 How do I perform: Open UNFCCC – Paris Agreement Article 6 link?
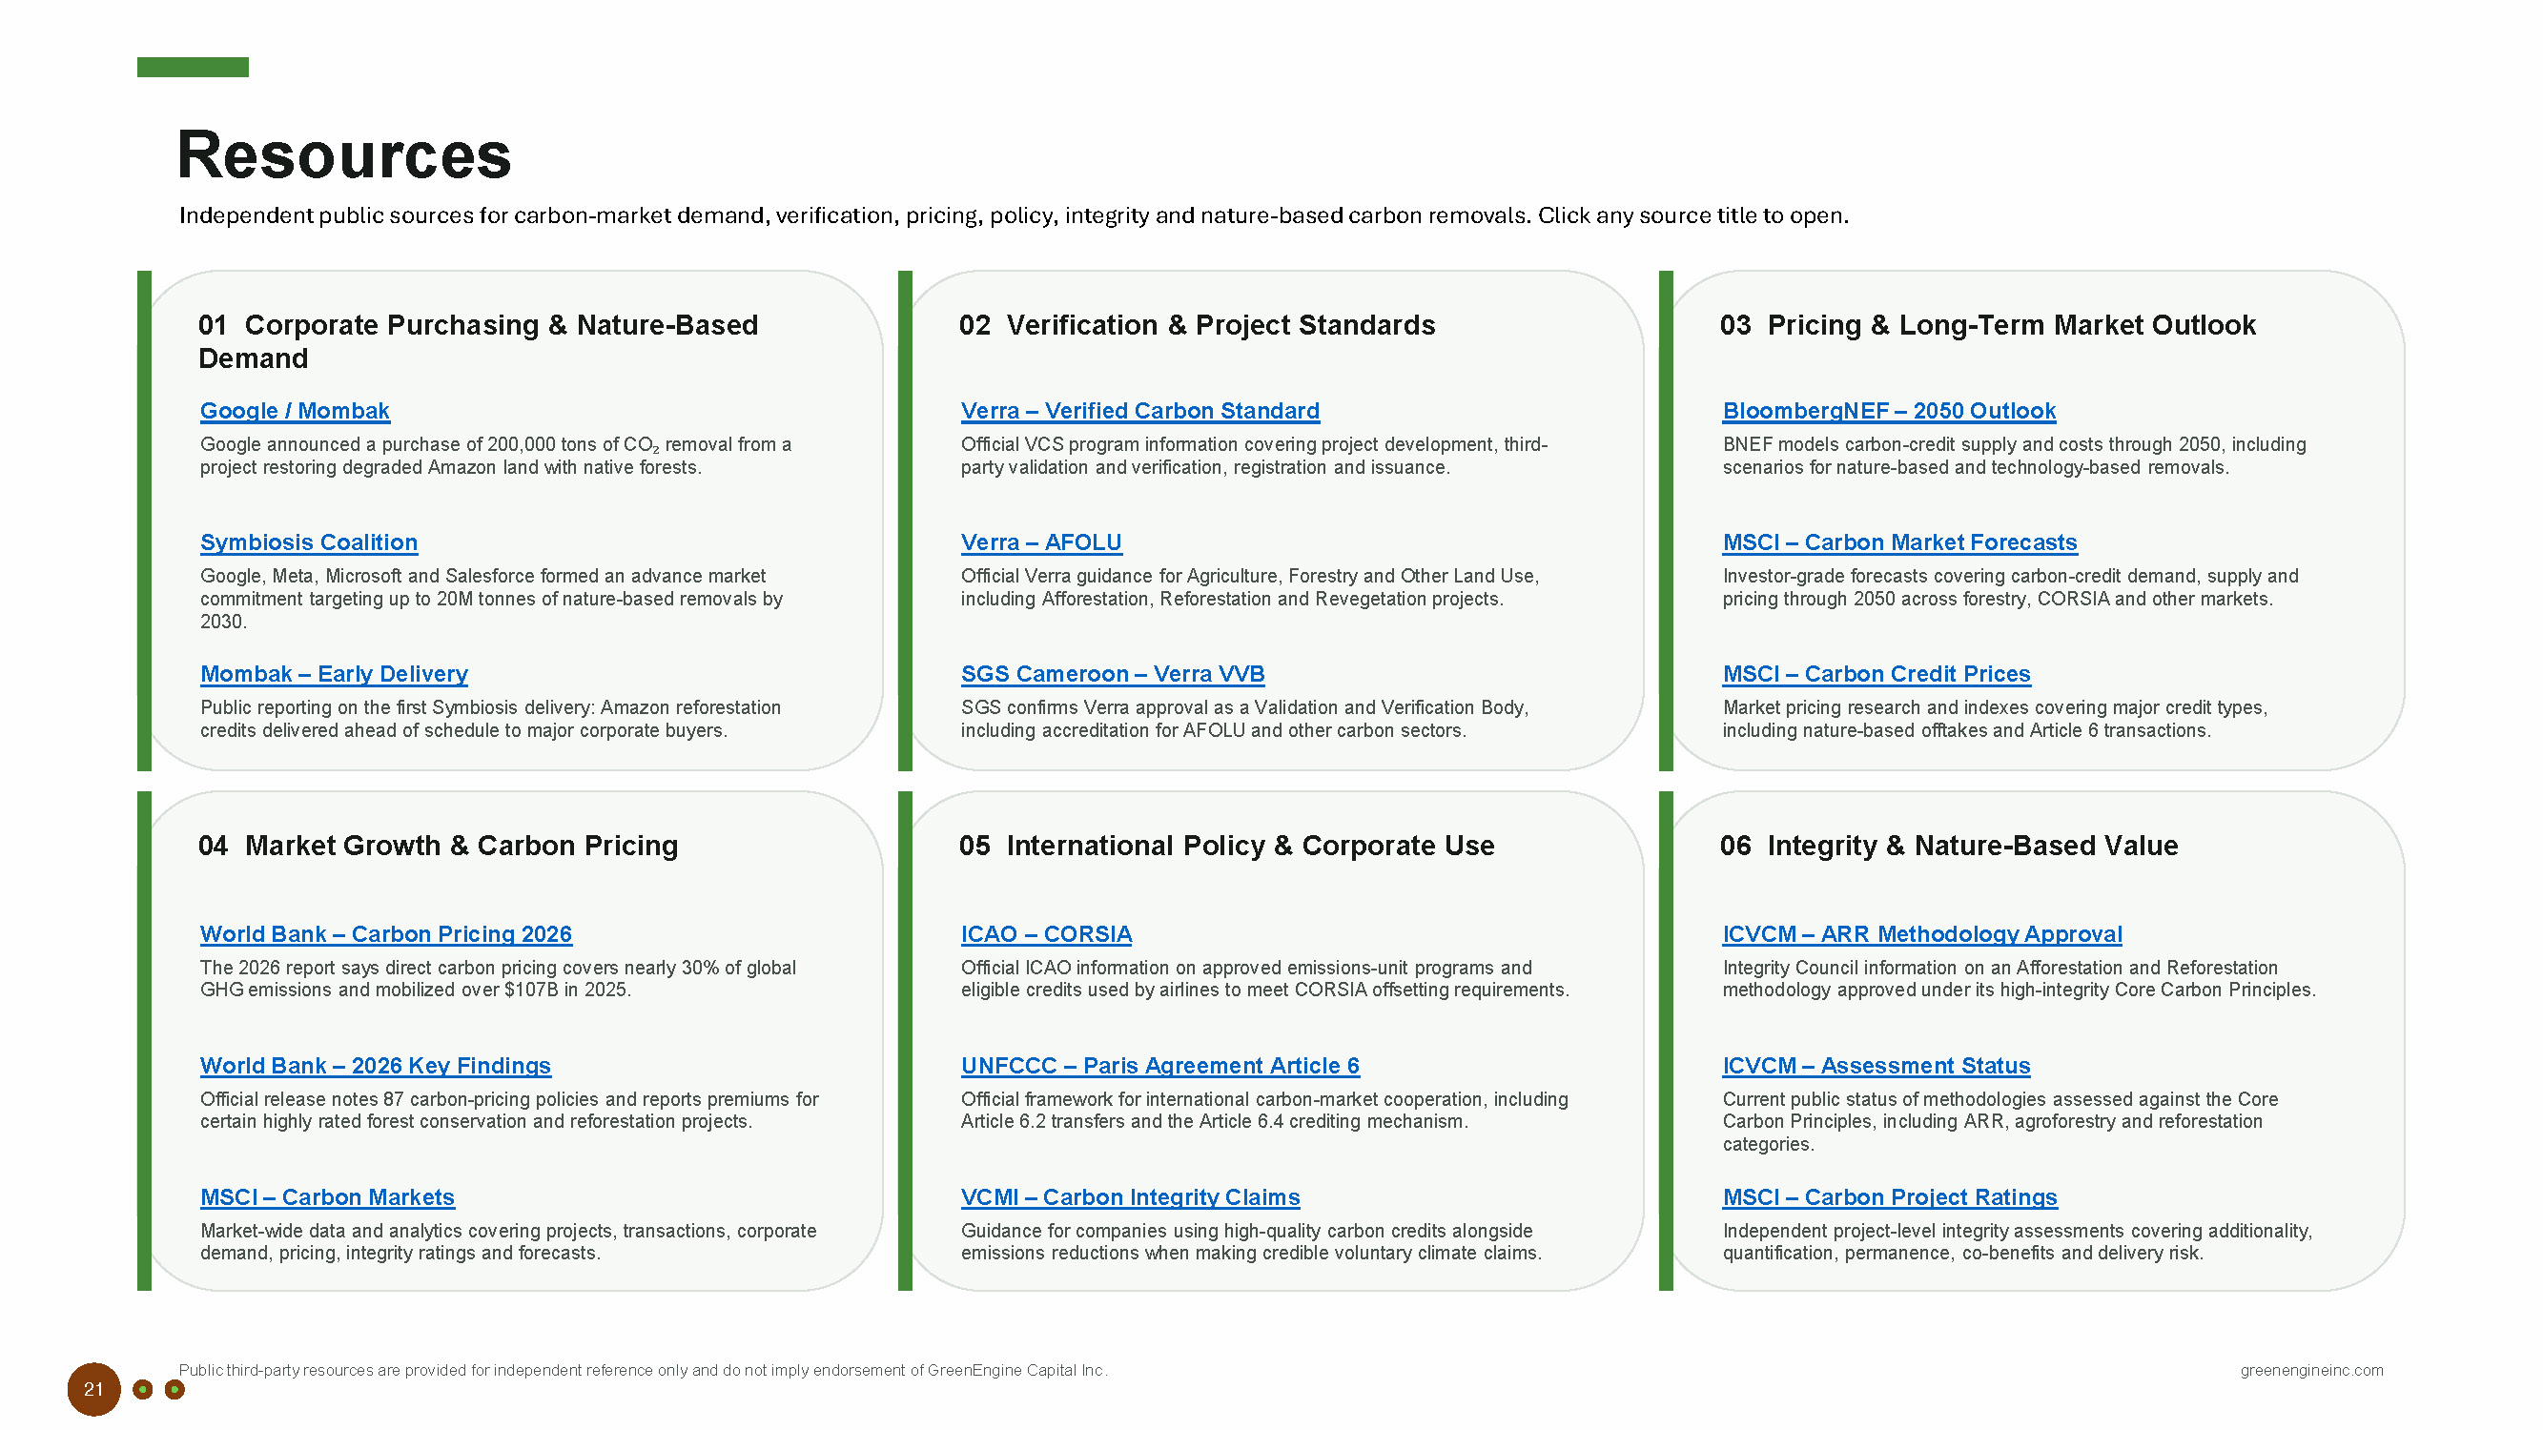(x=1160, y=1066)
